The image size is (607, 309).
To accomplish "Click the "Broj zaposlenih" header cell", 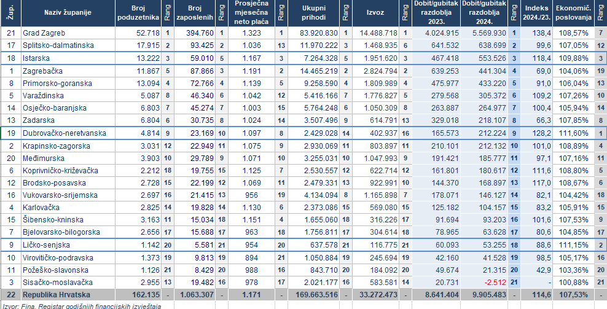I will pyautogui.click(x=194, y=13).
